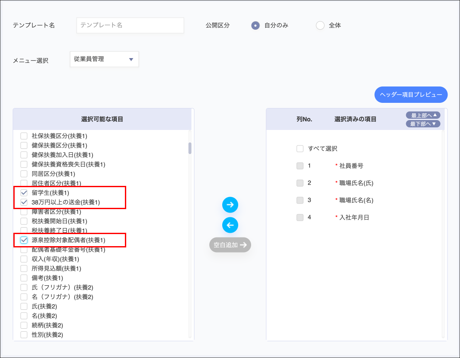Check the すべて選択 checkbox
This screenshot has width=460, height=358.
pyautogui.click(x=300, y=149)
